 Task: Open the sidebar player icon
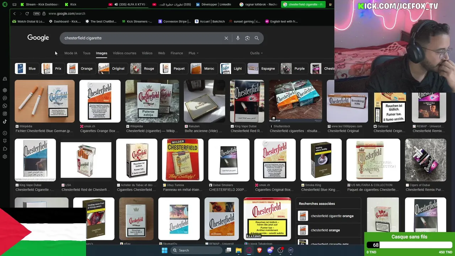5,133
